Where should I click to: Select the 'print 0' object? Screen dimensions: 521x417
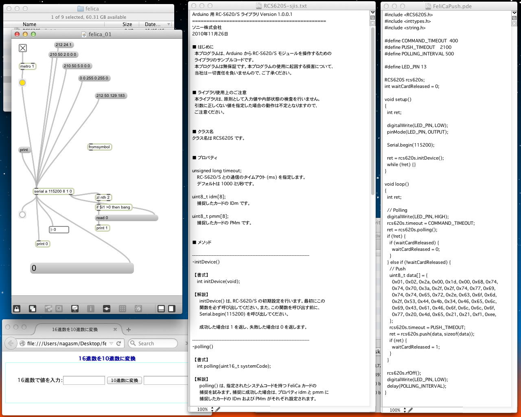[x=43, y=244]
